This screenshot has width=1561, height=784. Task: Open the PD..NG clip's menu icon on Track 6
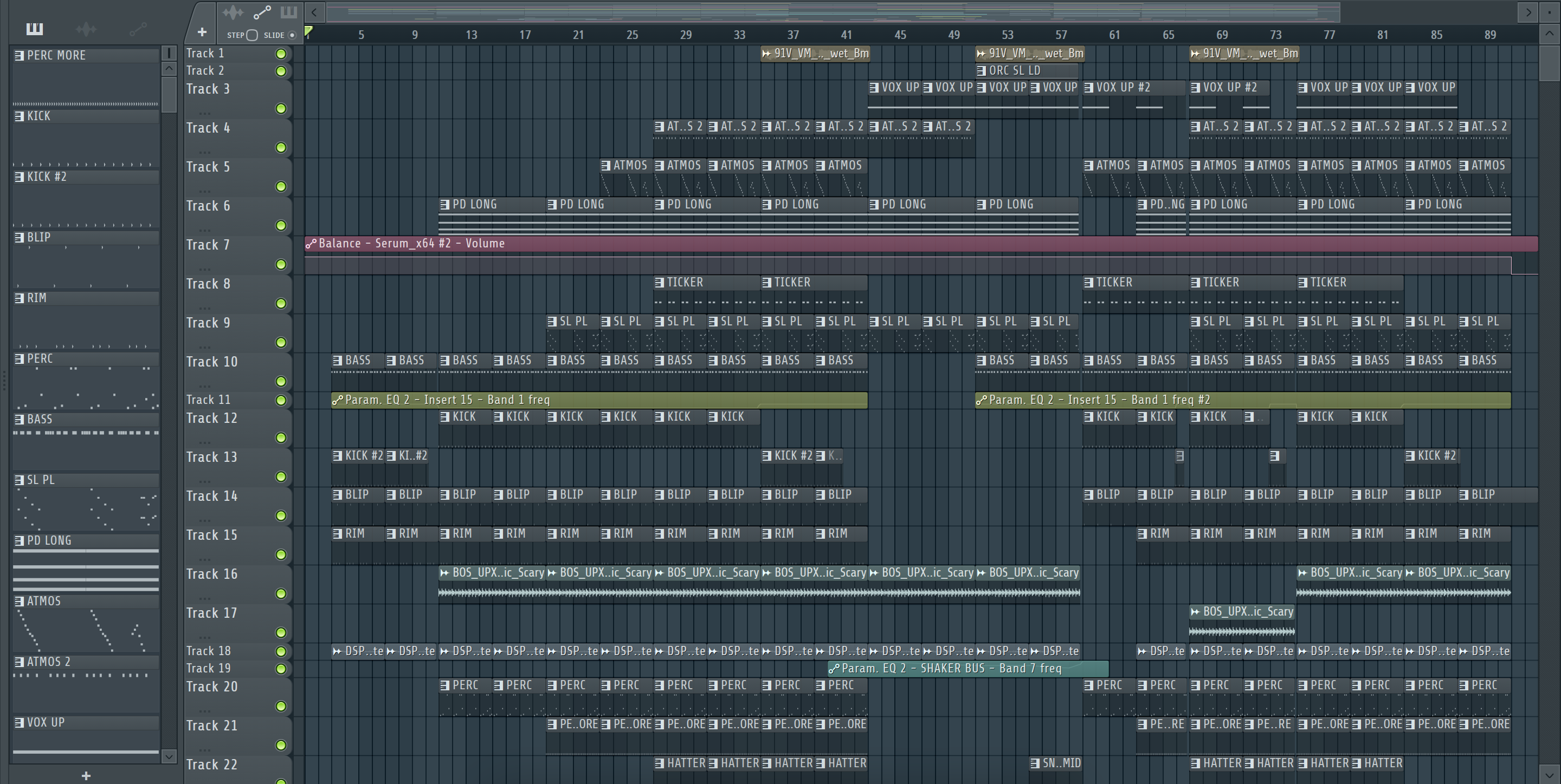1143,205
